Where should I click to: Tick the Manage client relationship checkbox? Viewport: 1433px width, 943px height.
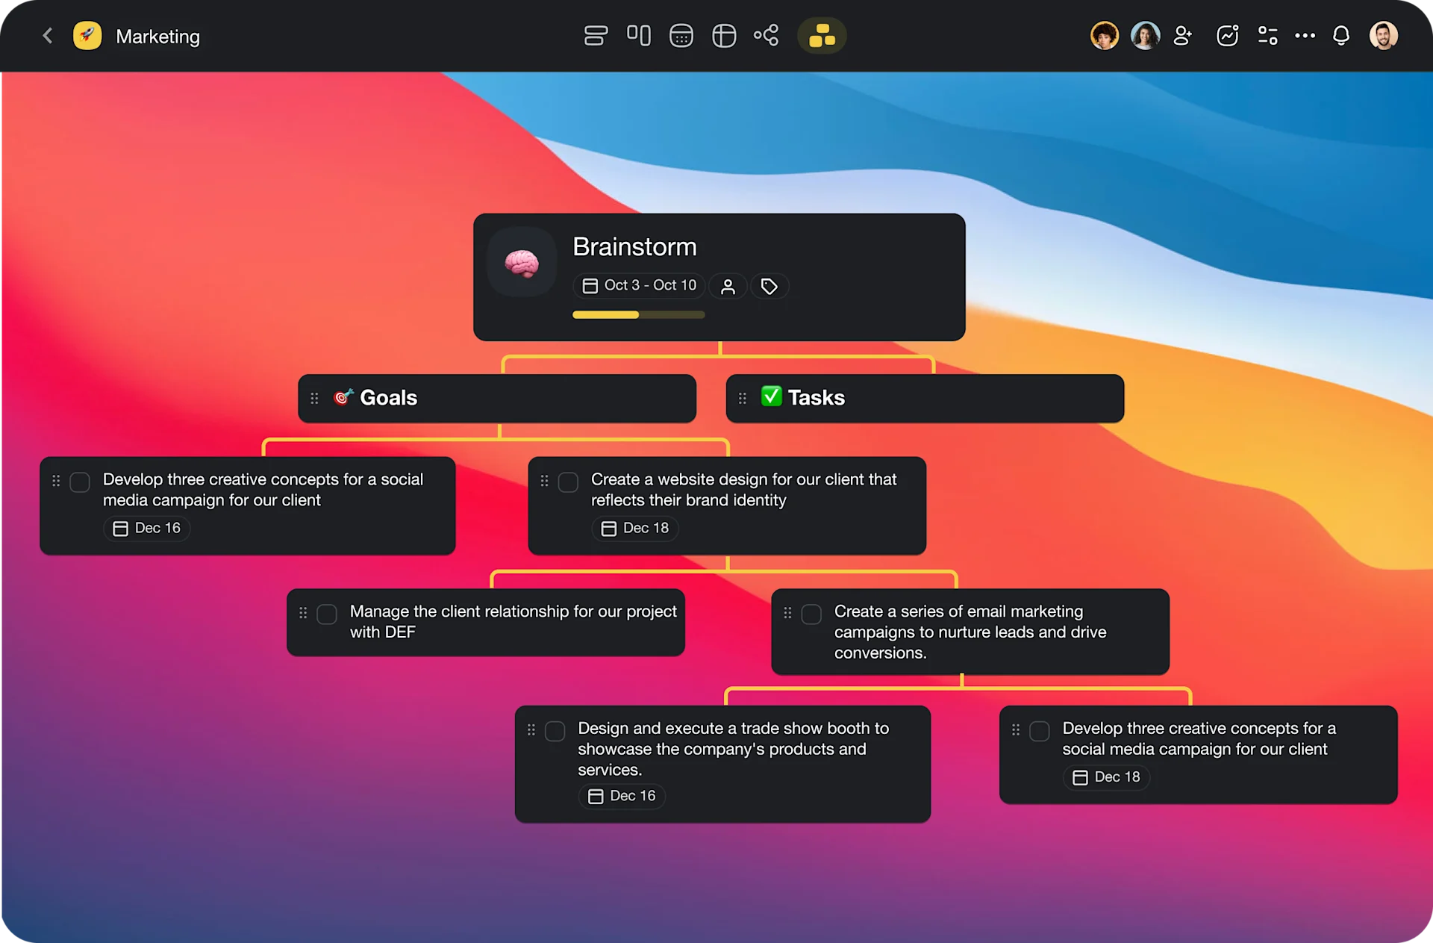pyautogui.click(x=327, y=614)
